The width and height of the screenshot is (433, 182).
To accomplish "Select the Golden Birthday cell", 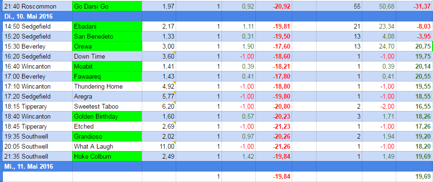I will [x=107, y=116].
